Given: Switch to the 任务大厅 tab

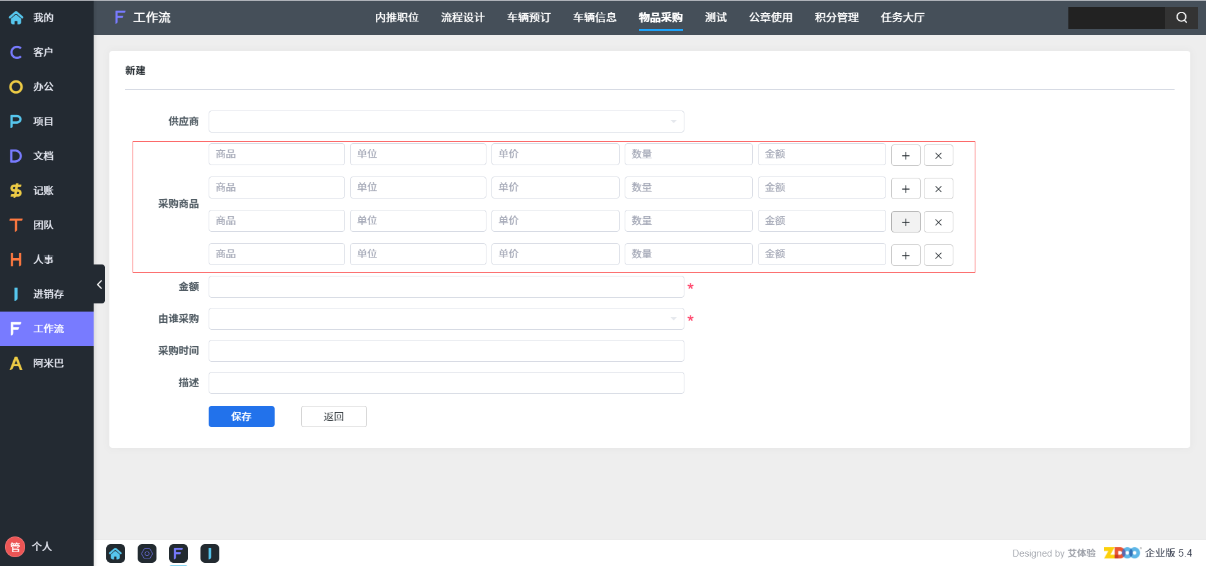Looking at the screenshot, I should (902, 18).
